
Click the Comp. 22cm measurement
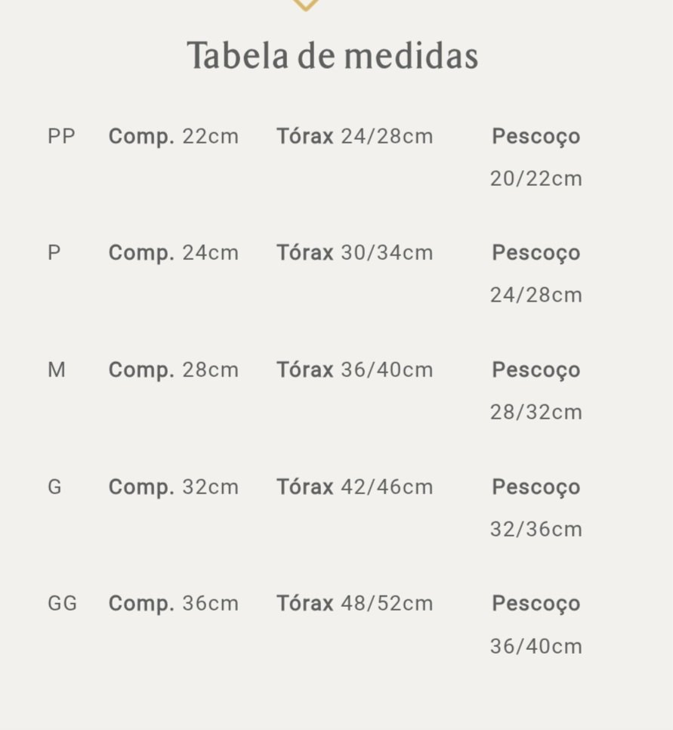coord(174,137)
